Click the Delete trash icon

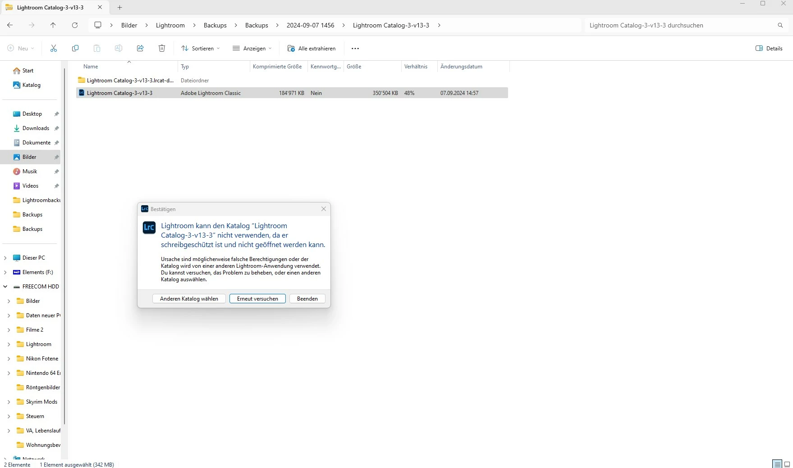(162, 48)
